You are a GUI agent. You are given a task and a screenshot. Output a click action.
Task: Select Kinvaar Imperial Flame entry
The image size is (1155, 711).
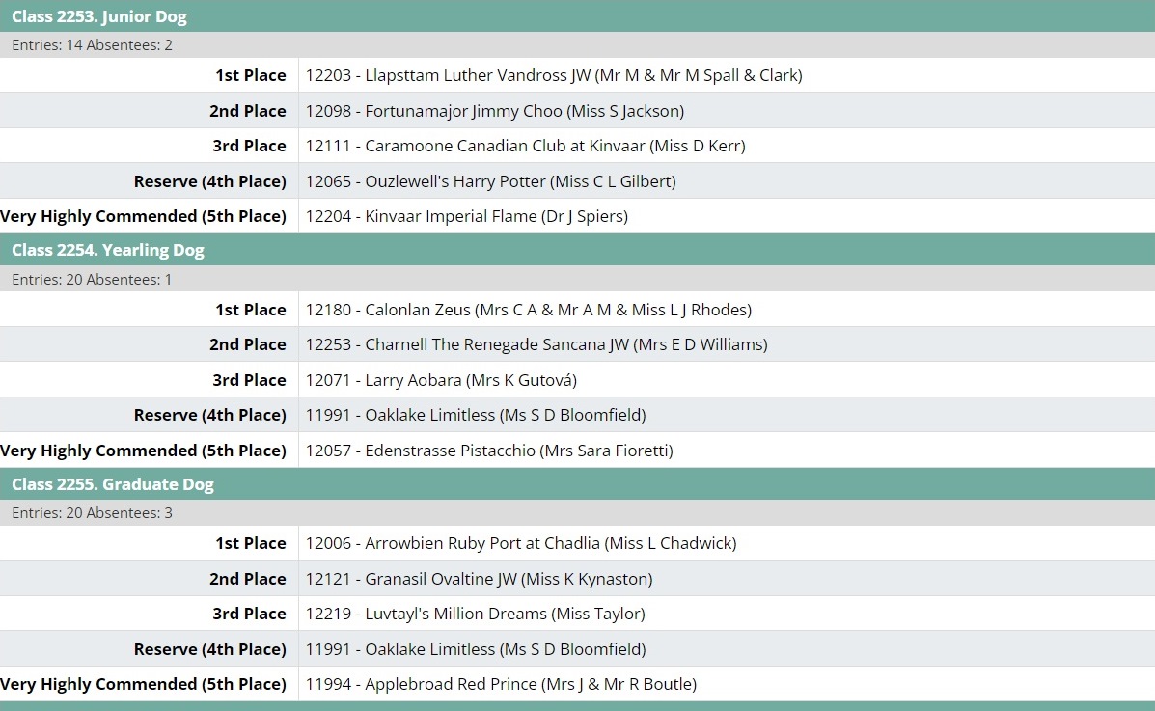(467, 216)
